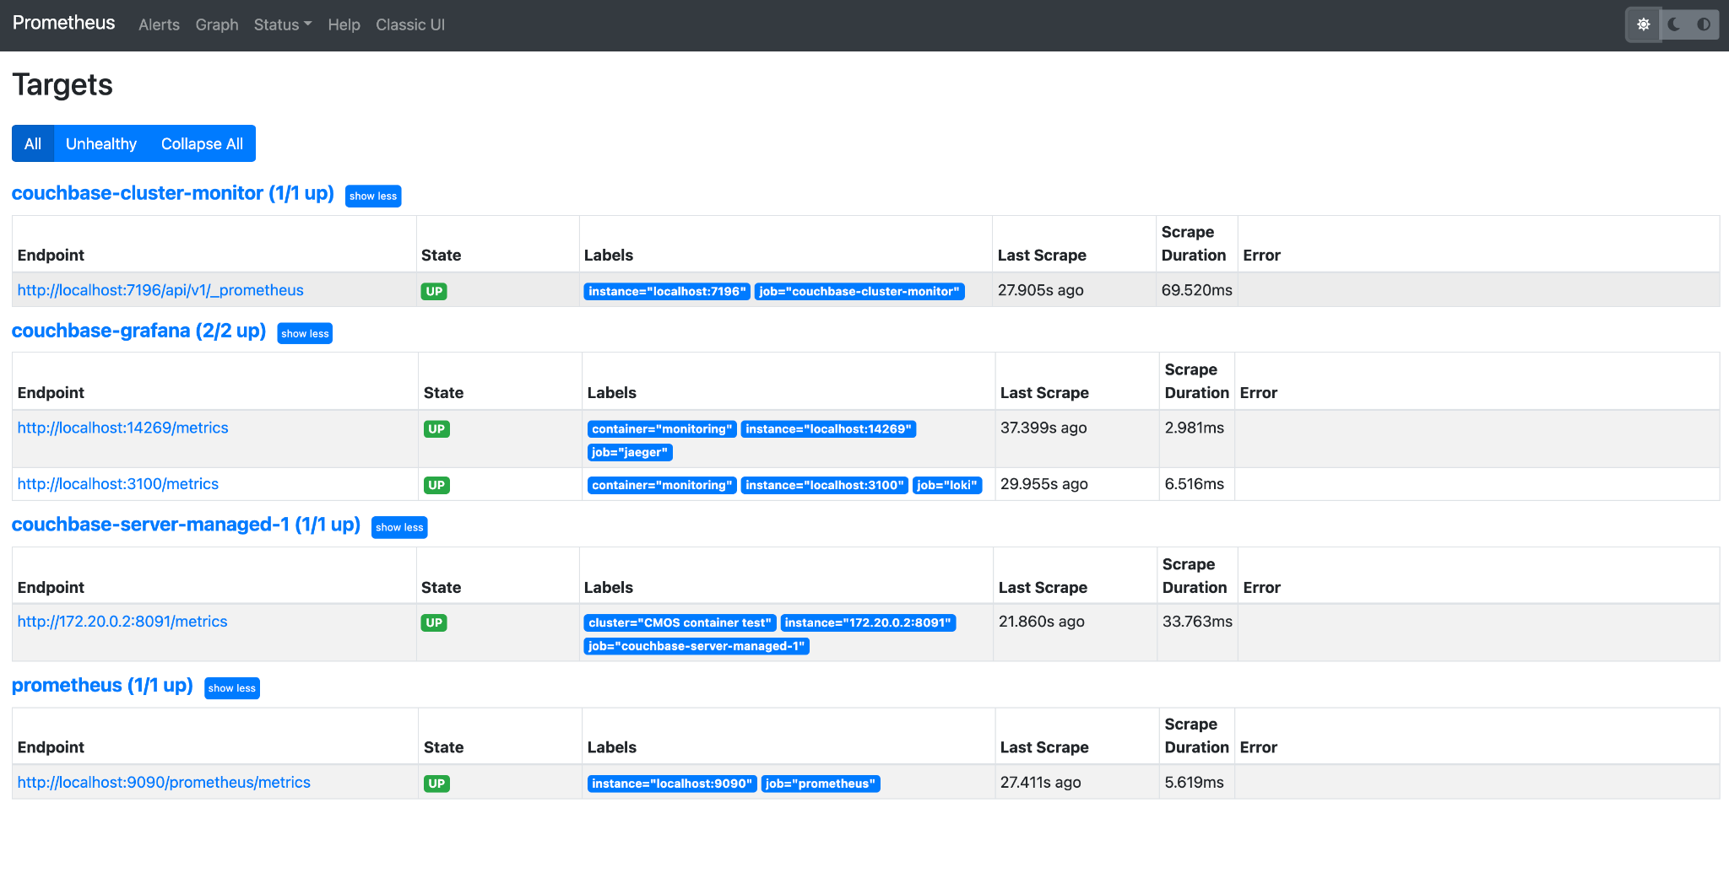
Task: Collapse all target groups
Action: click(x=202, y=143)
